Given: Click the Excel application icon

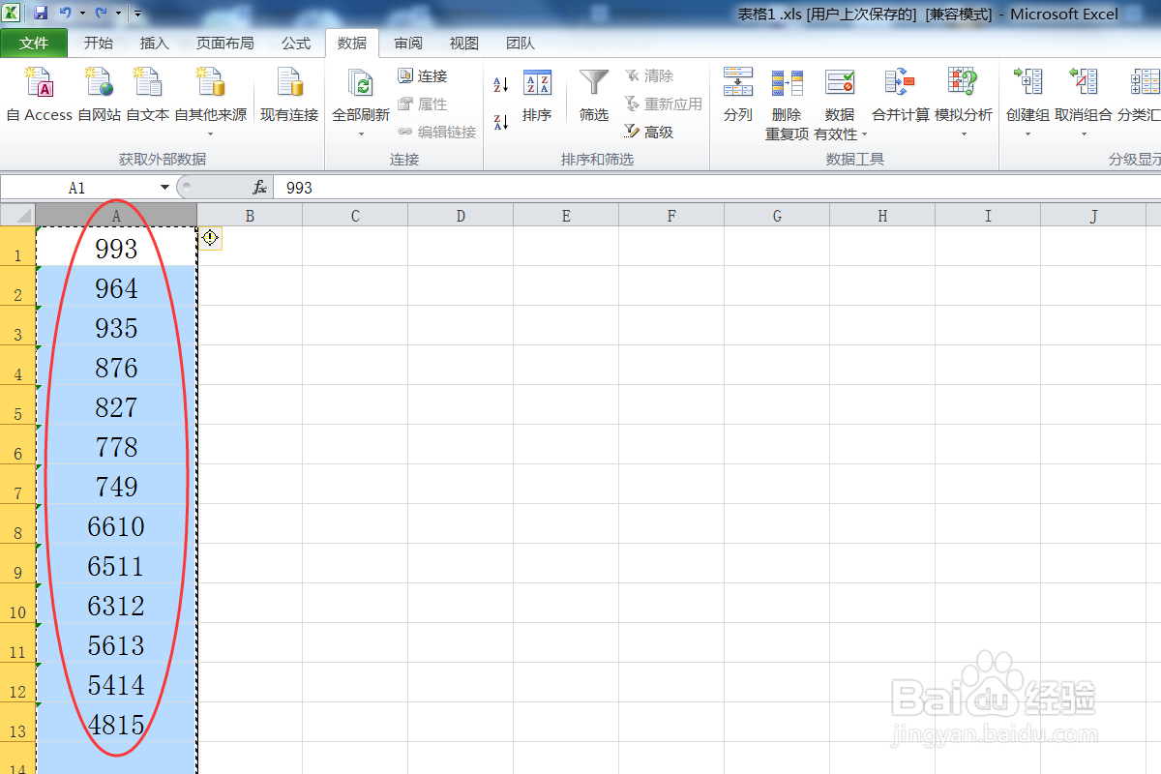Looking at the screenshot, I should click(x=13, y=14).
